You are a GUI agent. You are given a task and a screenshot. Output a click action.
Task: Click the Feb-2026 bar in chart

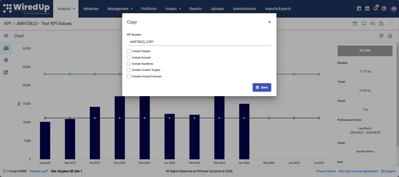pyautogui.click(x=195, y=137)
